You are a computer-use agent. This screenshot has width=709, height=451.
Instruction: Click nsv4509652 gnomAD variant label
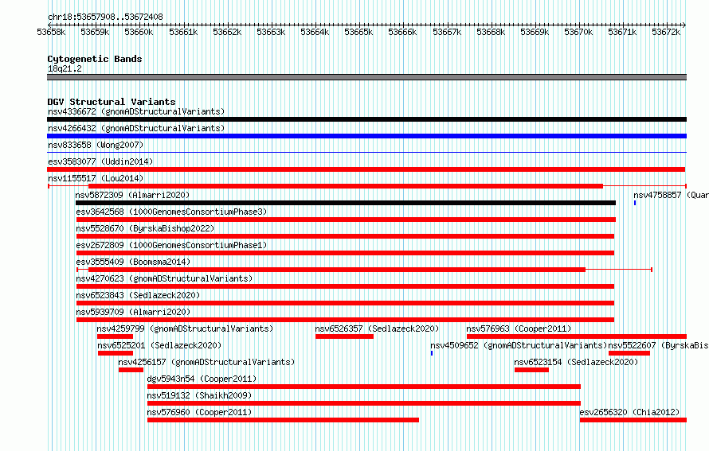click(x=519, y=345)
